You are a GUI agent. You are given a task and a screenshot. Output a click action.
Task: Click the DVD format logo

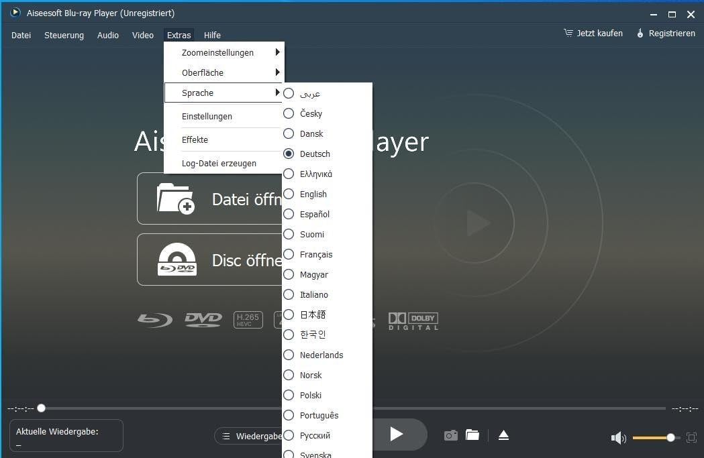click(203, 320)
